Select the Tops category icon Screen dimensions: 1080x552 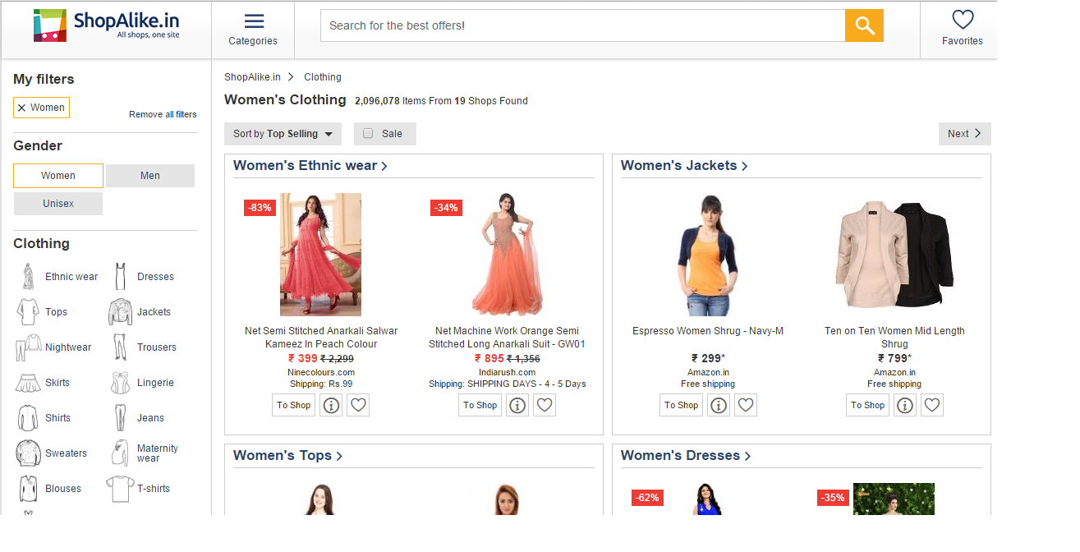click(30, 311)
